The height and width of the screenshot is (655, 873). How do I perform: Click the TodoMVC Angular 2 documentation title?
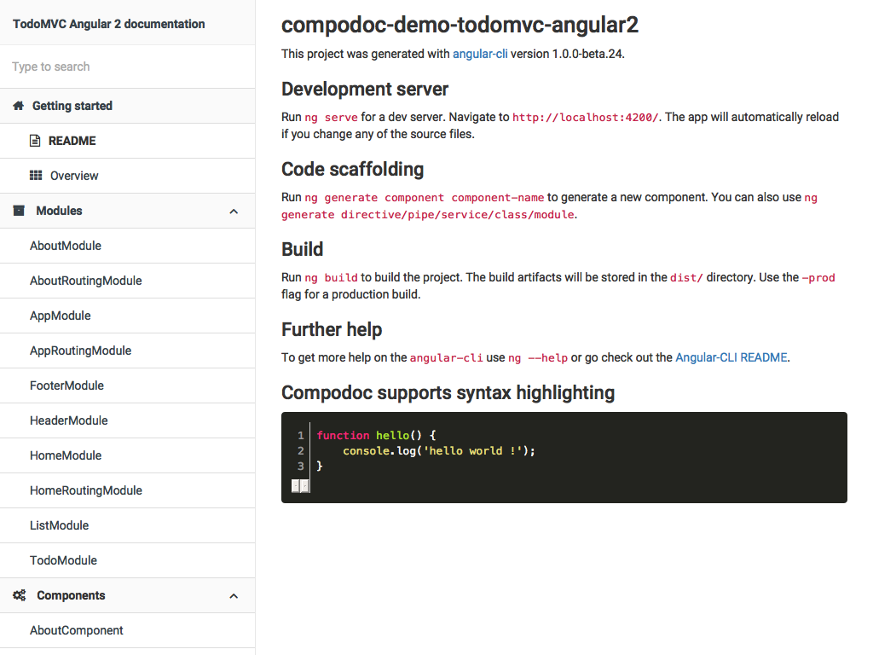tap(108, 24)
